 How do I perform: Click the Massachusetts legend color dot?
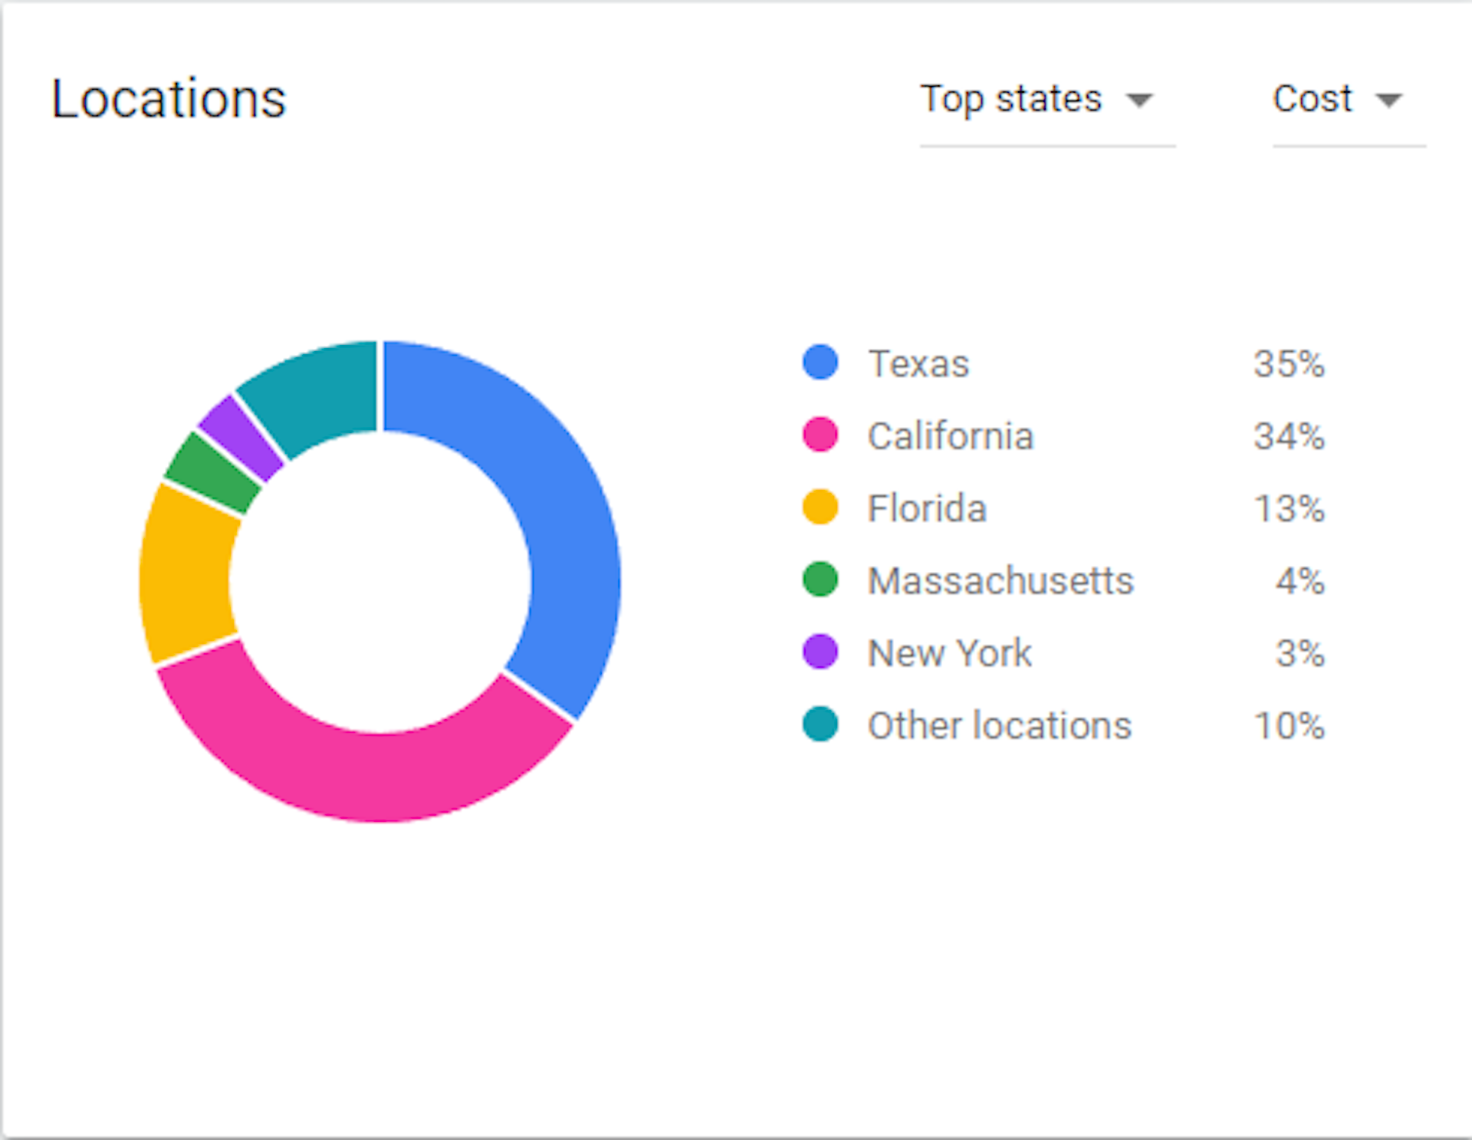820,580
